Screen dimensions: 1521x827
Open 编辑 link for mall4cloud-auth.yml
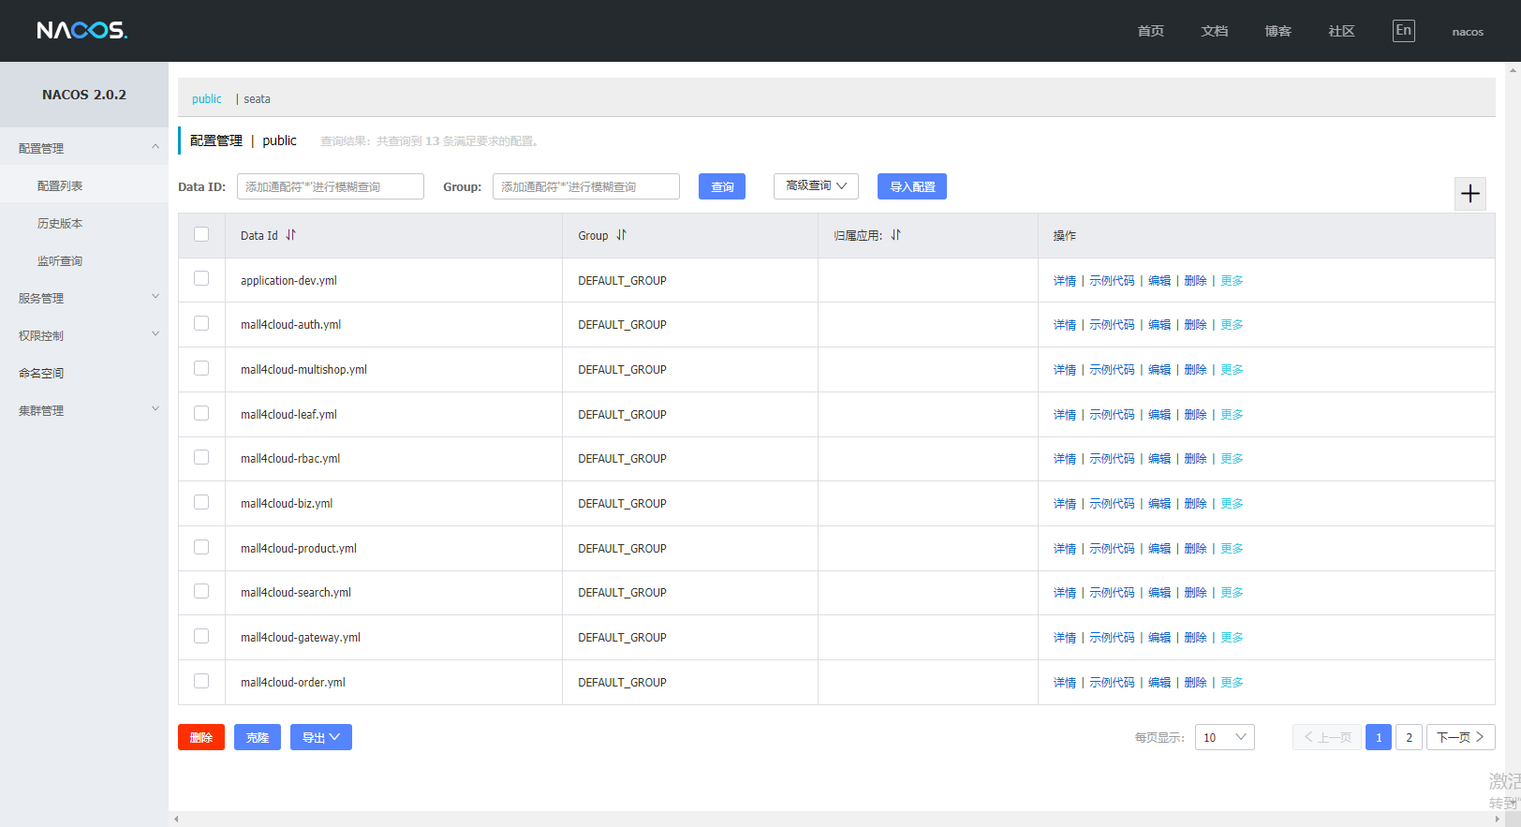(1159, 325)
